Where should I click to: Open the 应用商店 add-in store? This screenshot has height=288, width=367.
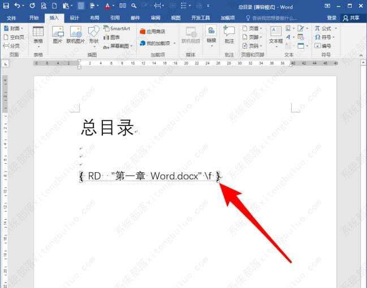(153, 32)
